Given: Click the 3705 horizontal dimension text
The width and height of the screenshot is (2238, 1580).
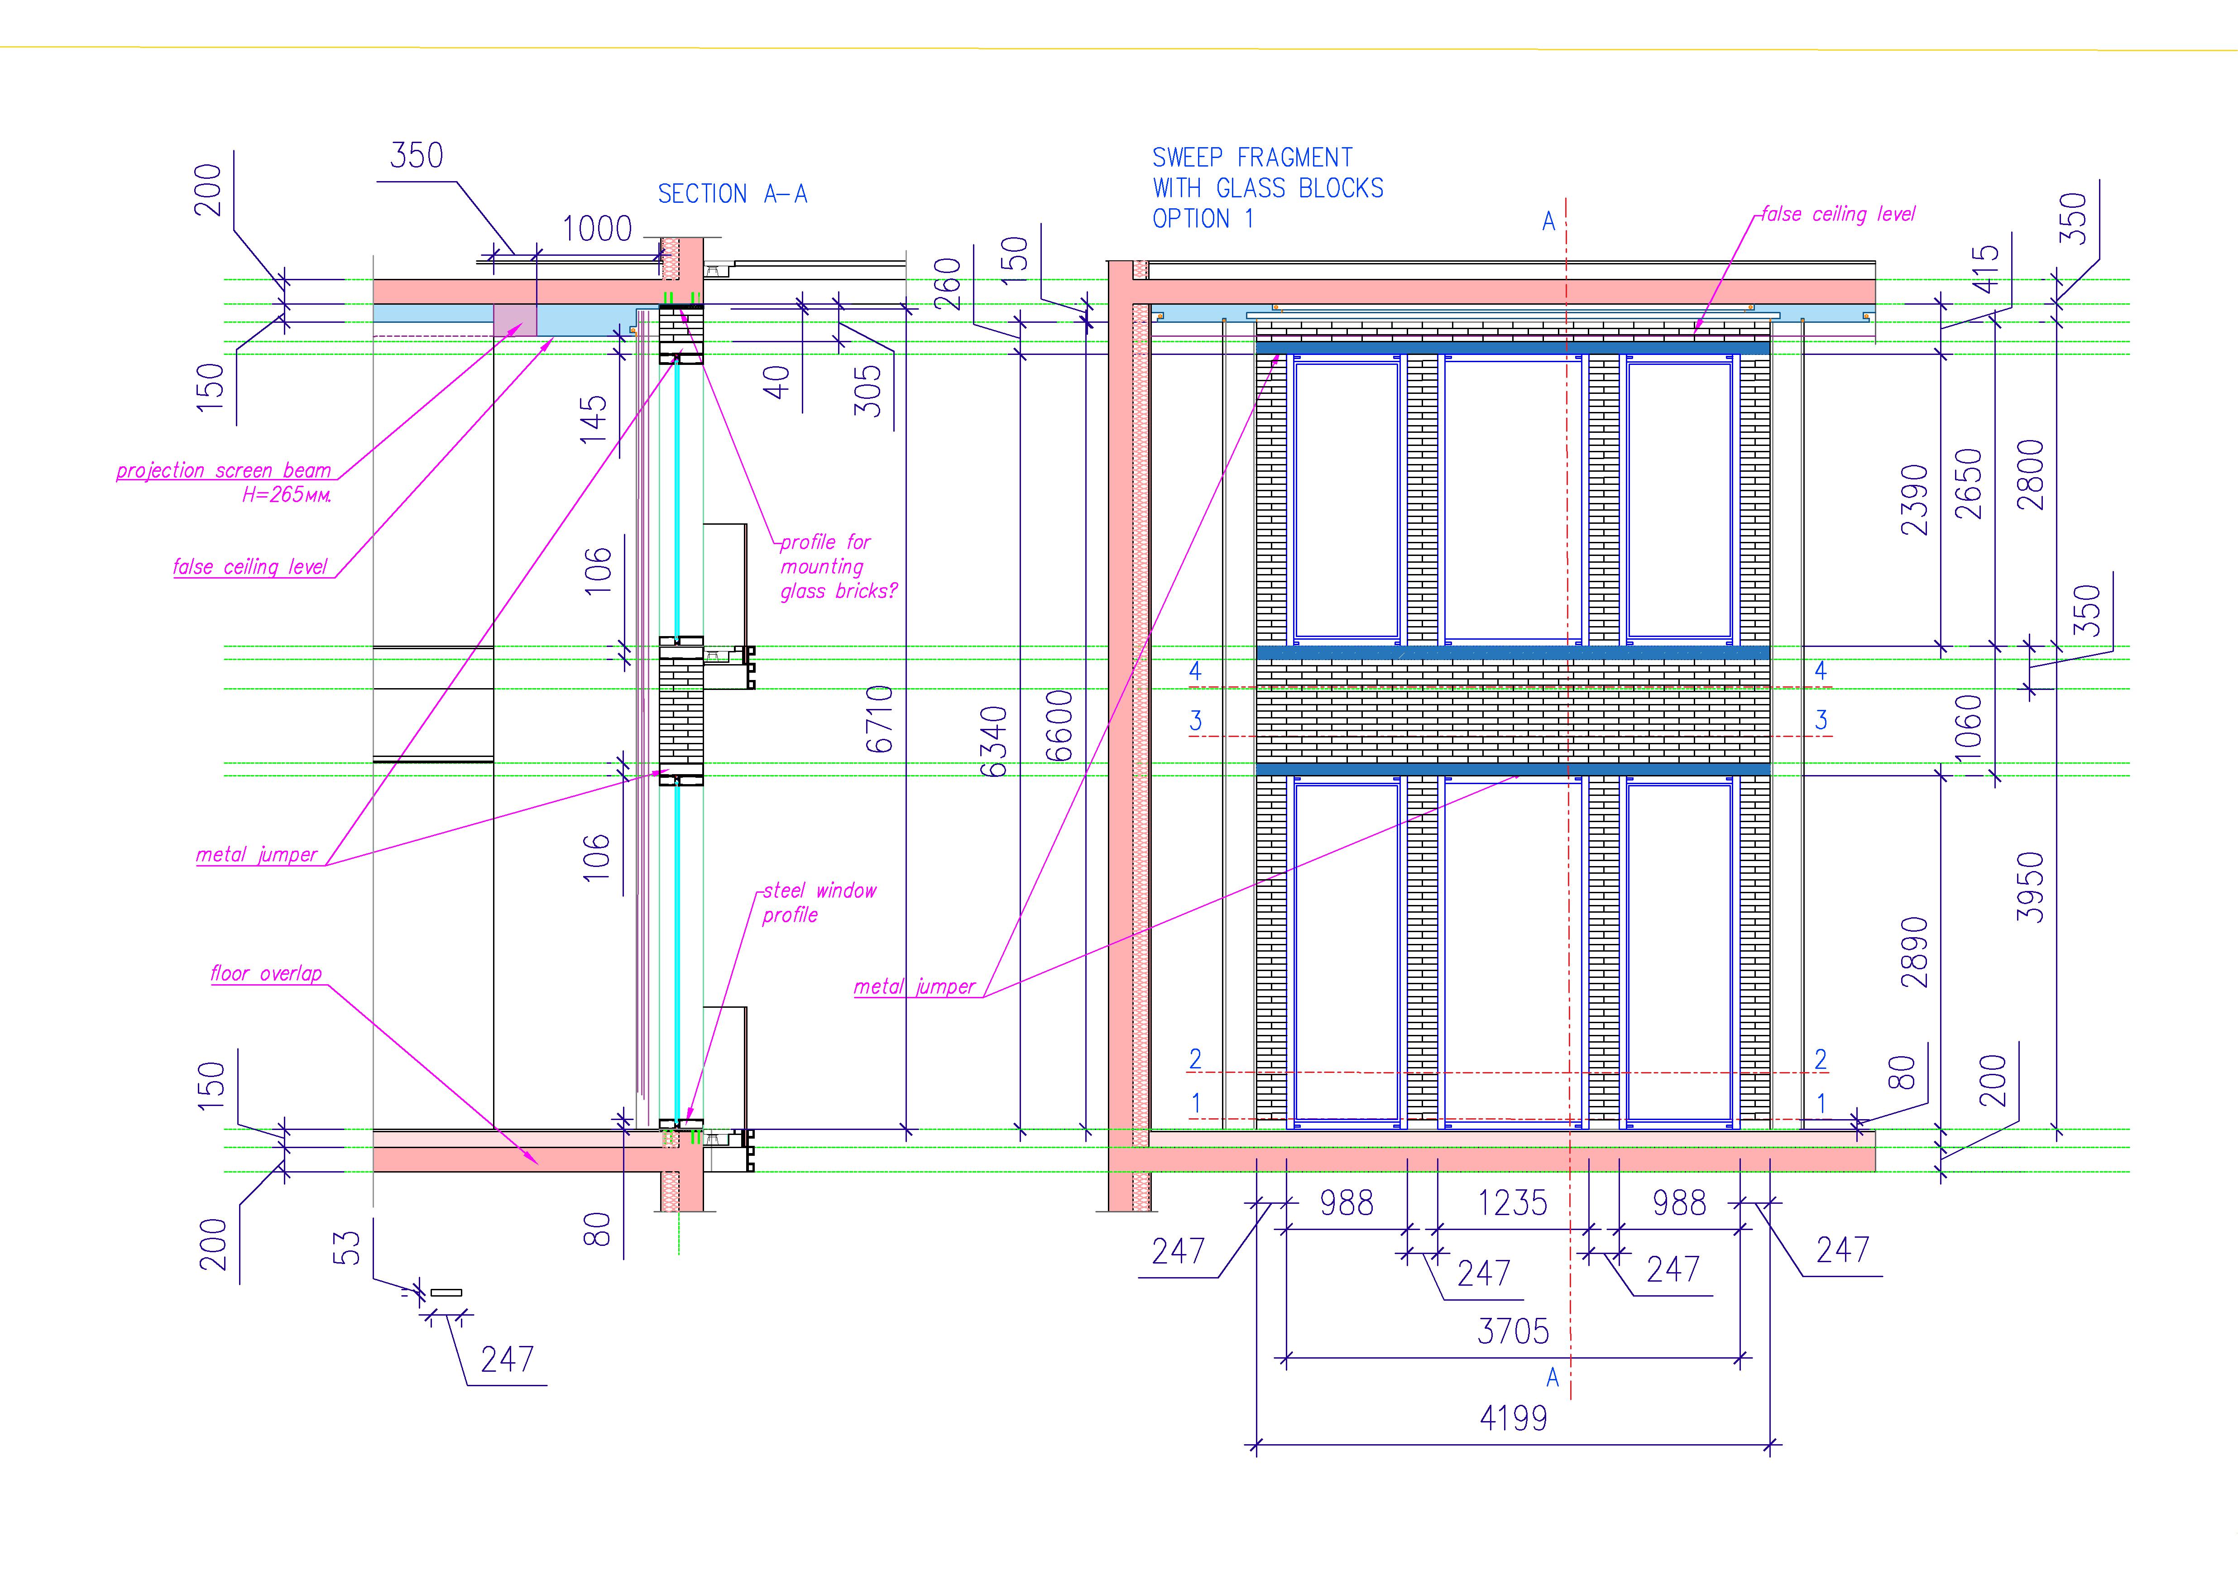Looking at the screenshot, I should point(1513,1331).
